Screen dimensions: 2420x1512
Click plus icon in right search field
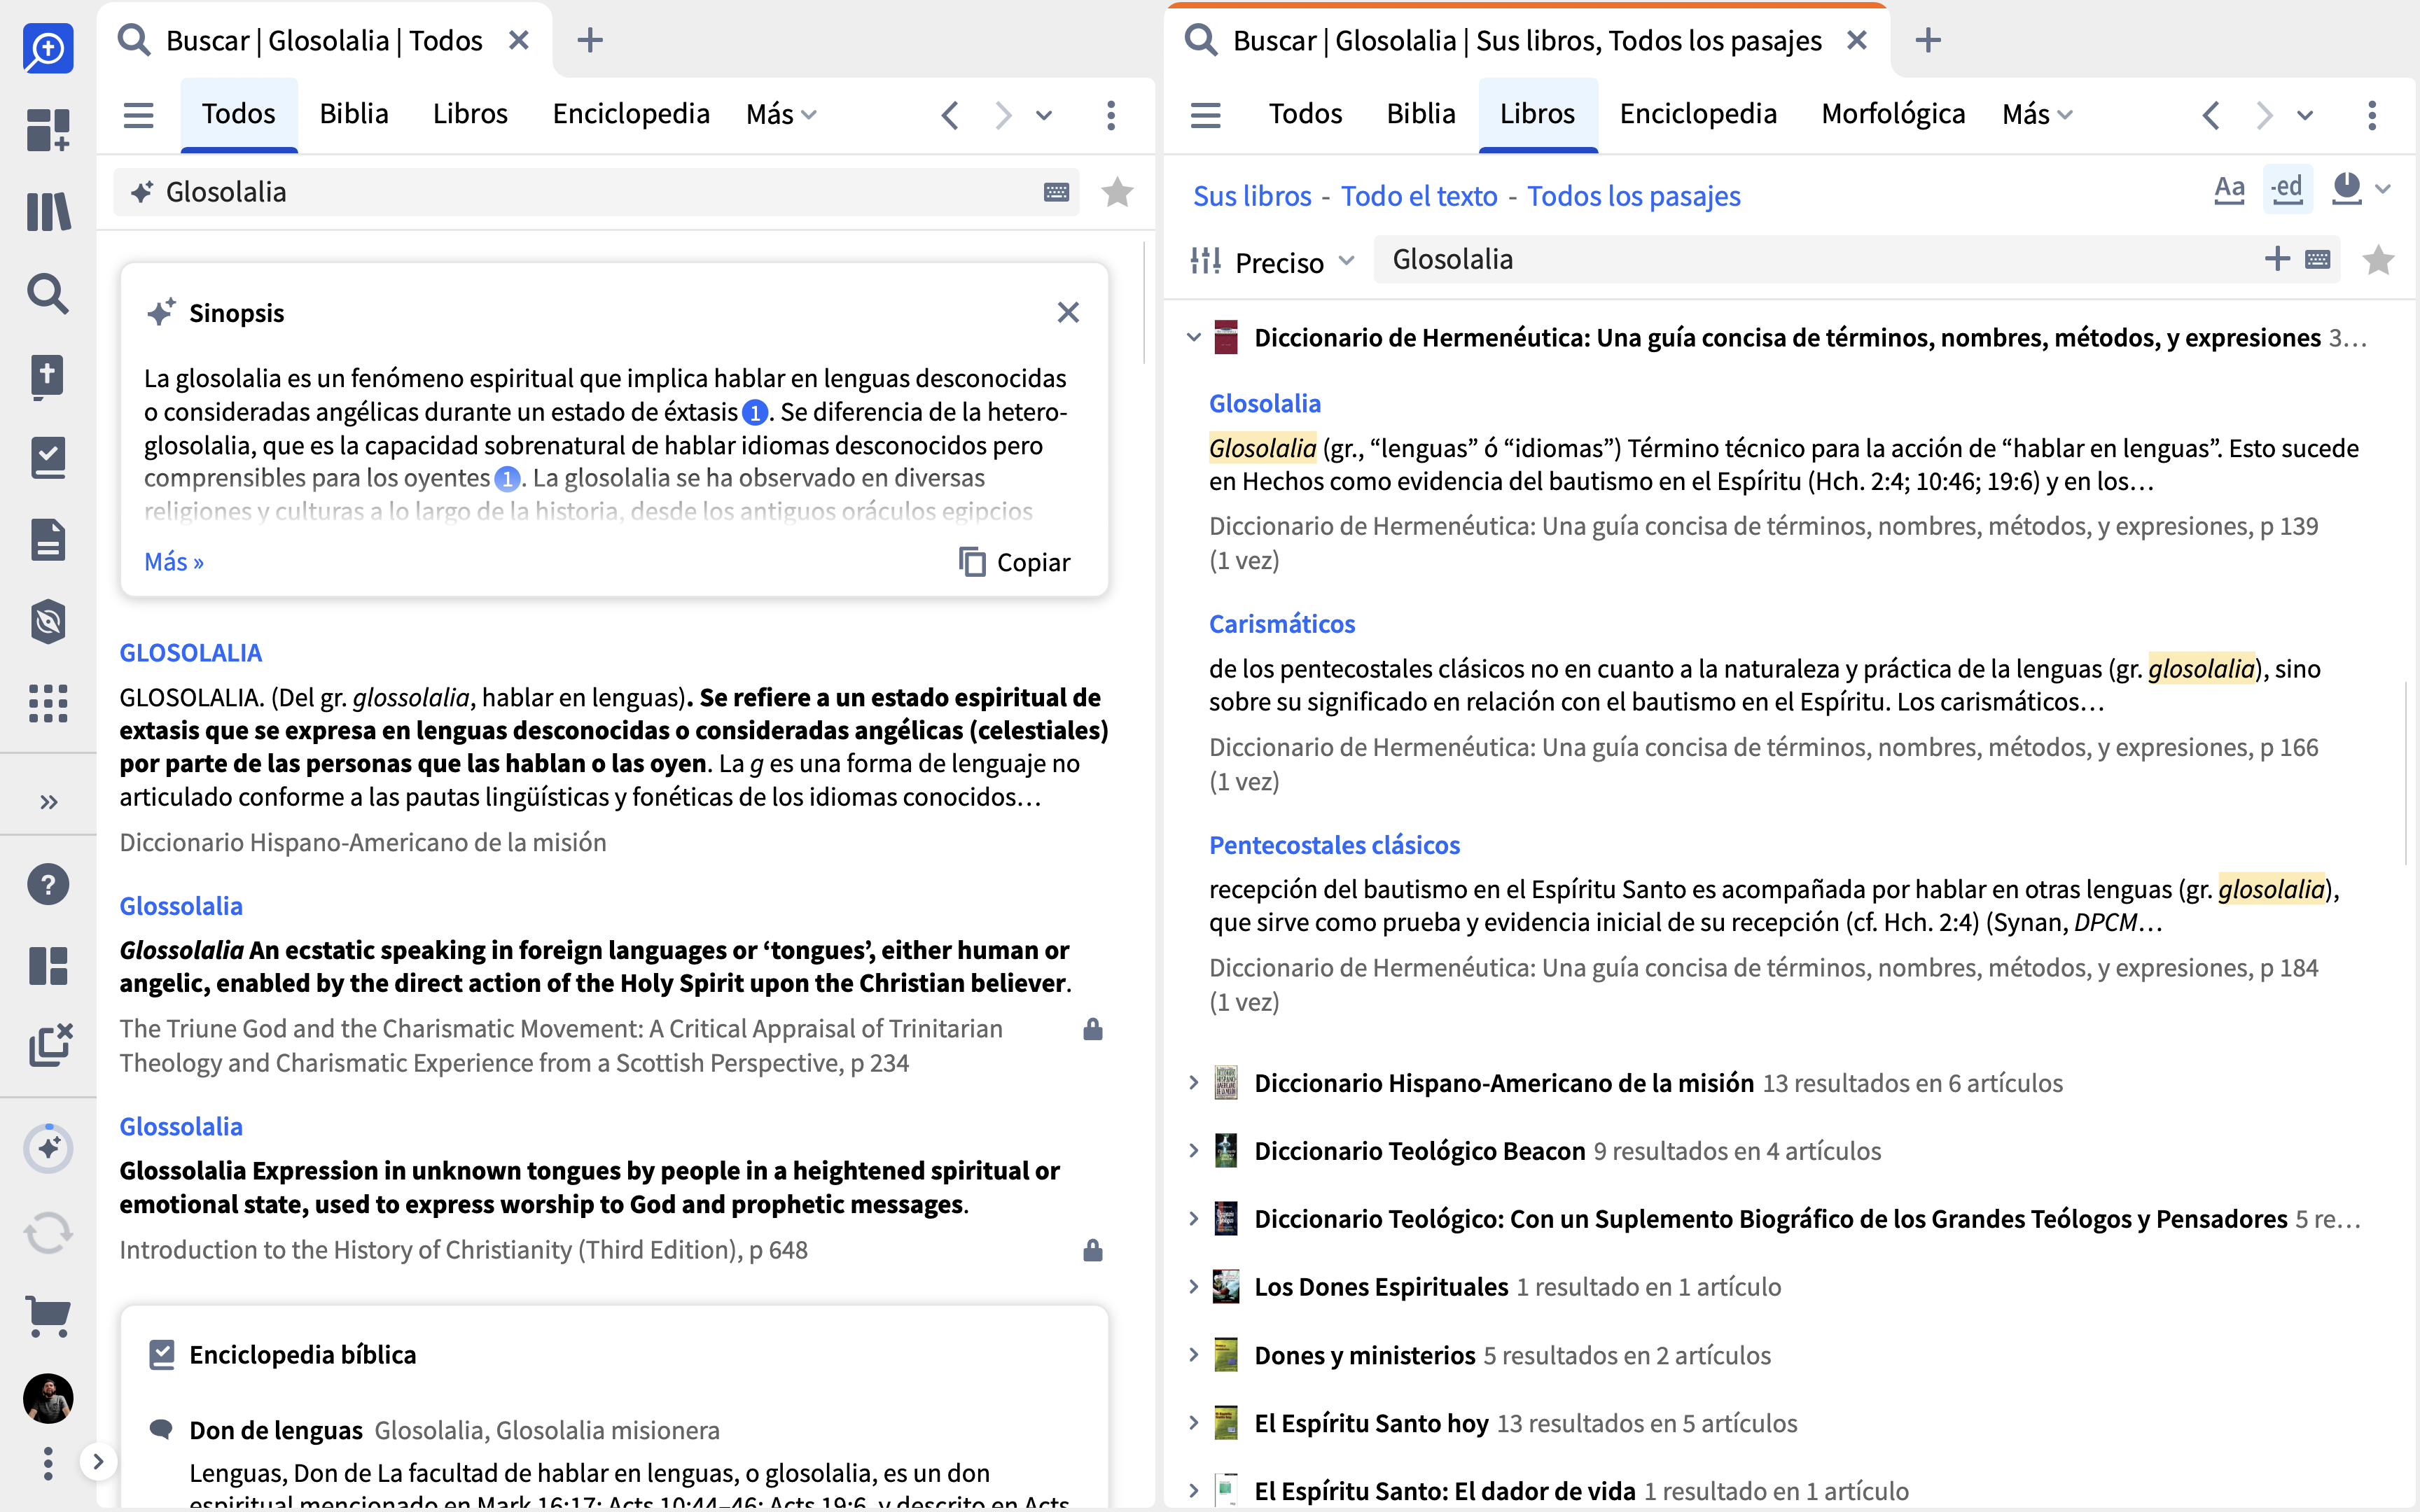pos(2277,259)
